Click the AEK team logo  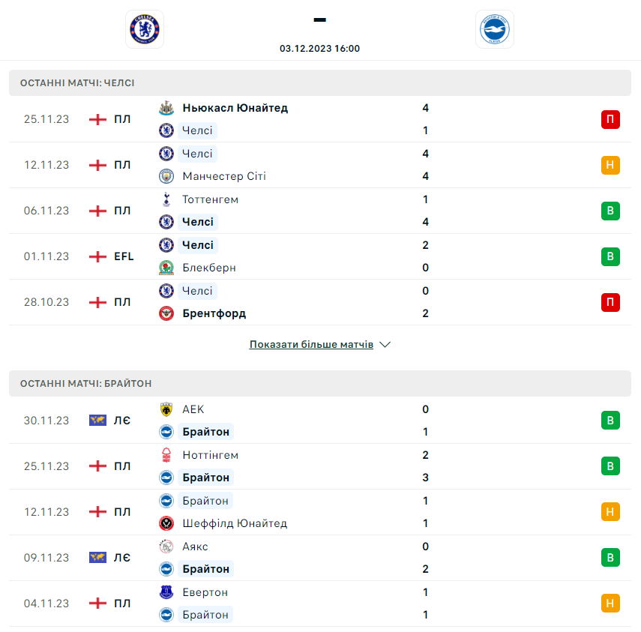166,409
